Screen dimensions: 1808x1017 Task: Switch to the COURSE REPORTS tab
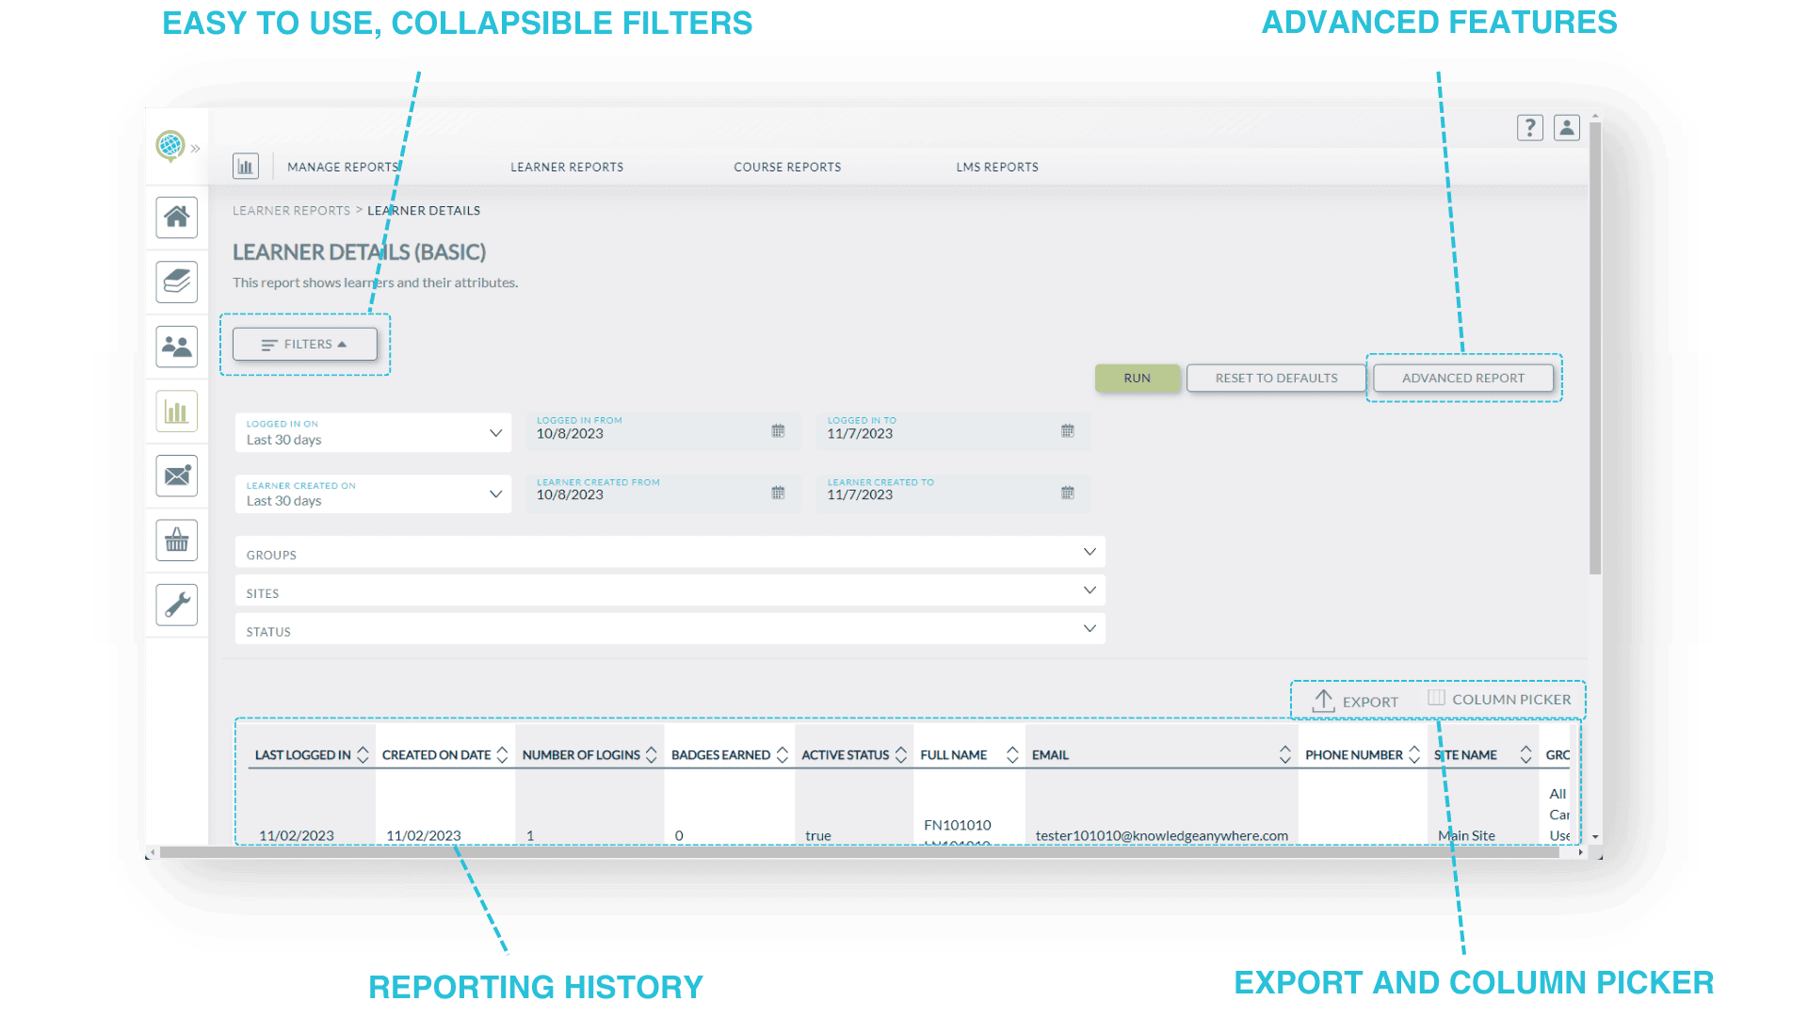(786, 167)
